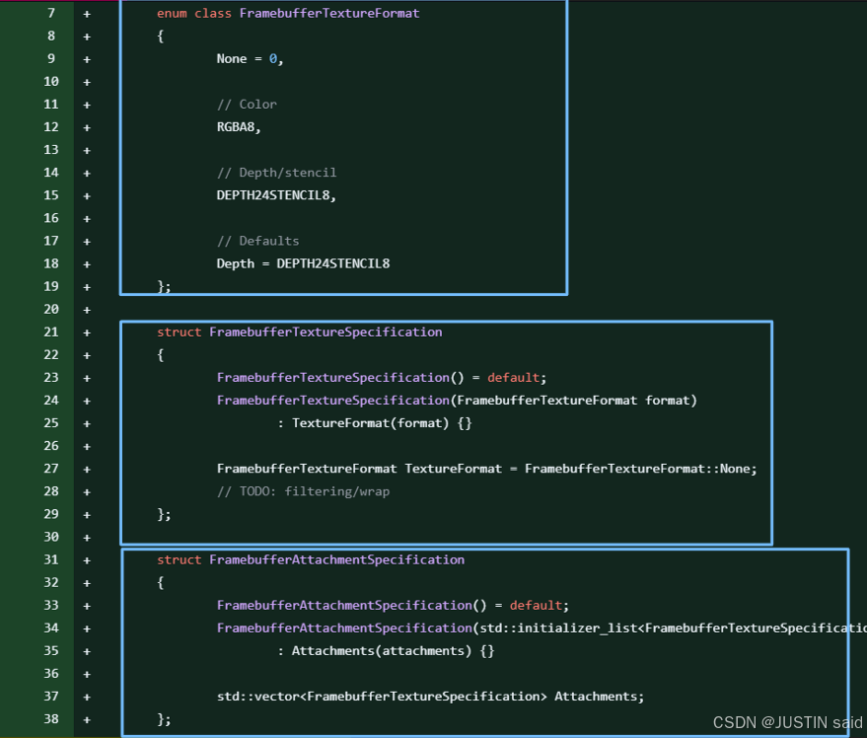Click 'enum class FramebufferTextureFormat' declaration
The width and height of the screenshot is (867, 738).
click(288, 14)
